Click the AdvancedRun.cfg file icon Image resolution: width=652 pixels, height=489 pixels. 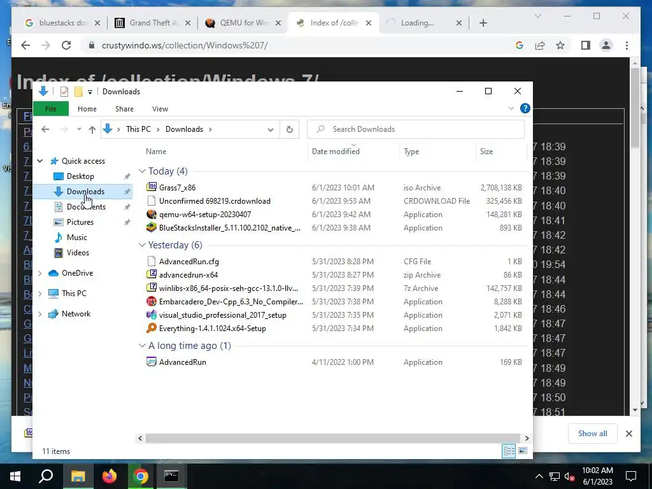[x=152, y=261]
